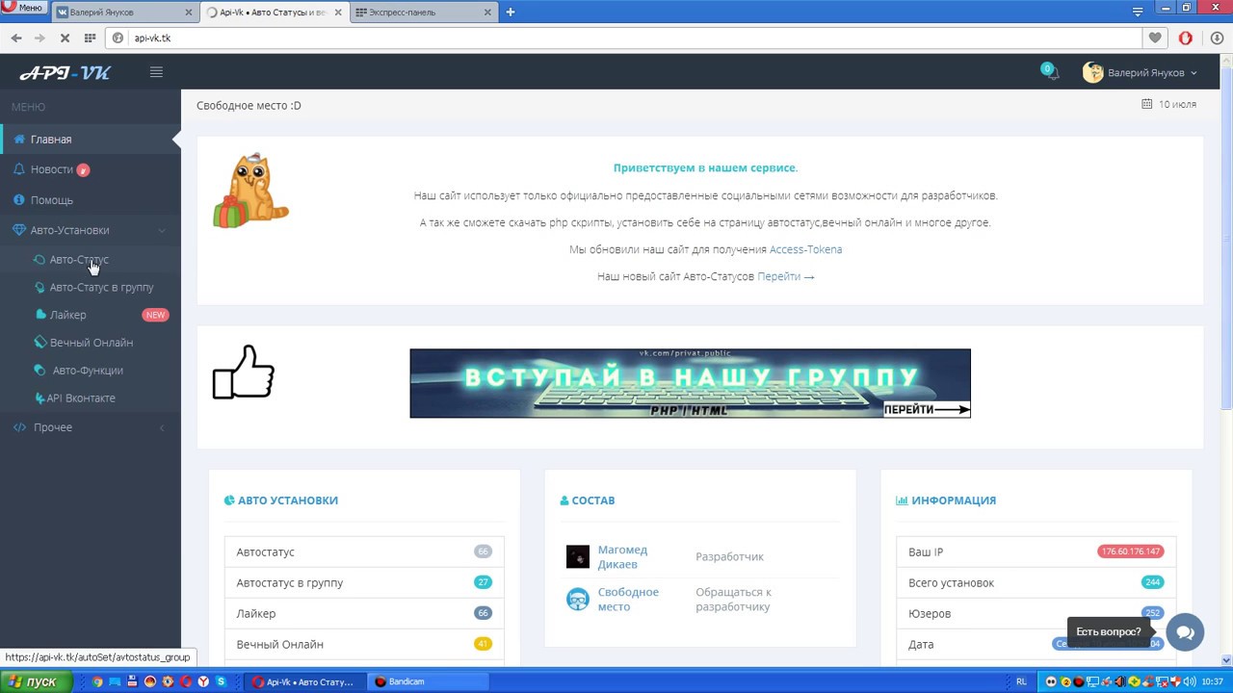
Task: Click the RL language indicator in taskbar
Action: click(1021, 681)
